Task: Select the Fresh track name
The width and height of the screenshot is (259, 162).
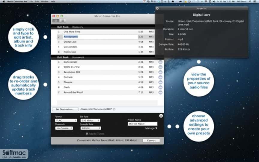Action: pos(67,87)
